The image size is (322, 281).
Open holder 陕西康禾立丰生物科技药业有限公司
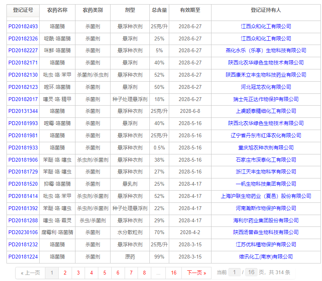266,75
